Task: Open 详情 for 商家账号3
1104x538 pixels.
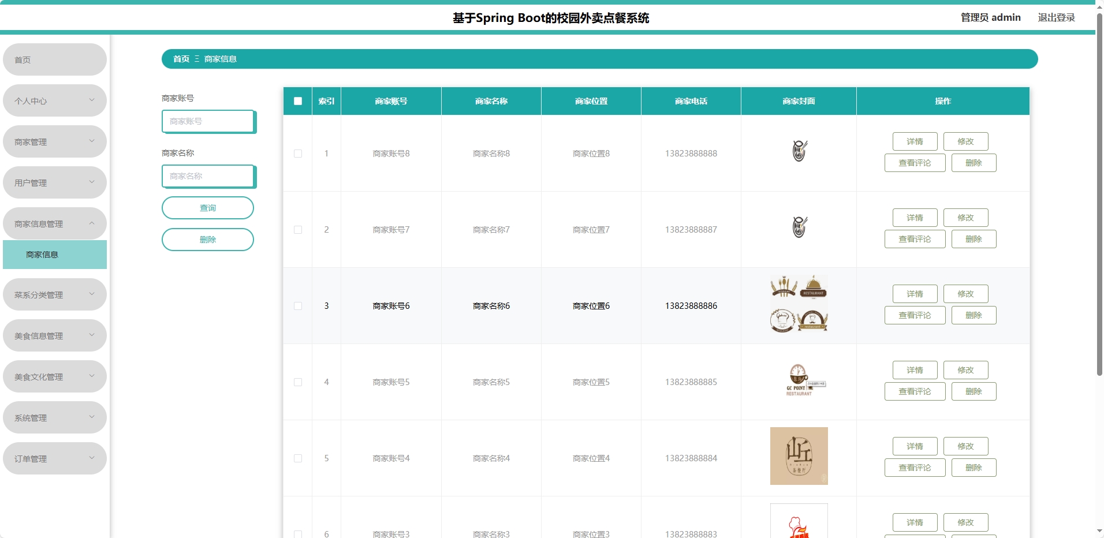Action: coord(915,522)
